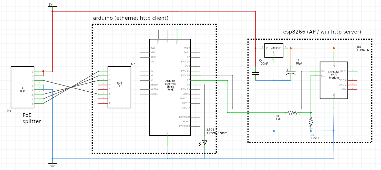Select the "esp8266 (AP / wifi http server)" label
Screen dimensions: 381x170
pyautogui.click(x=322, y=32)
